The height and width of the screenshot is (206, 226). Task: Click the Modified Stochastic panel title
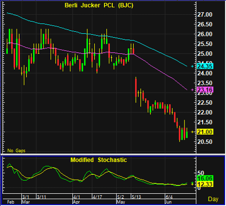point(99,160)
